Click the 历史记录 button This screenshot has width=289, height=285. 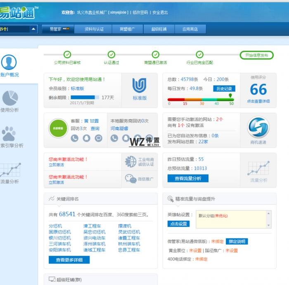[x=224, y=89]
